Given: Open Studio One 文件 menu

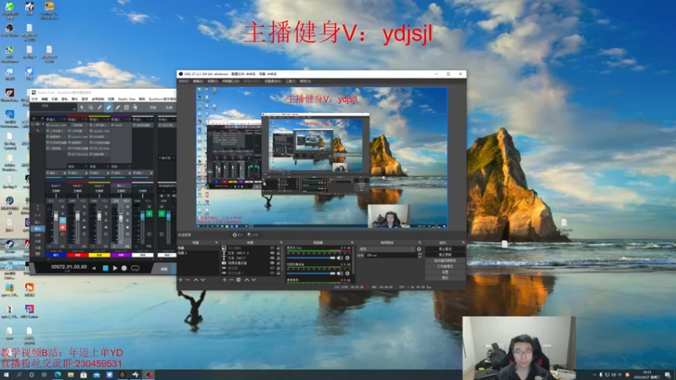Looking at the screenshot, I should pyautogui.click(x=35, y=99).
